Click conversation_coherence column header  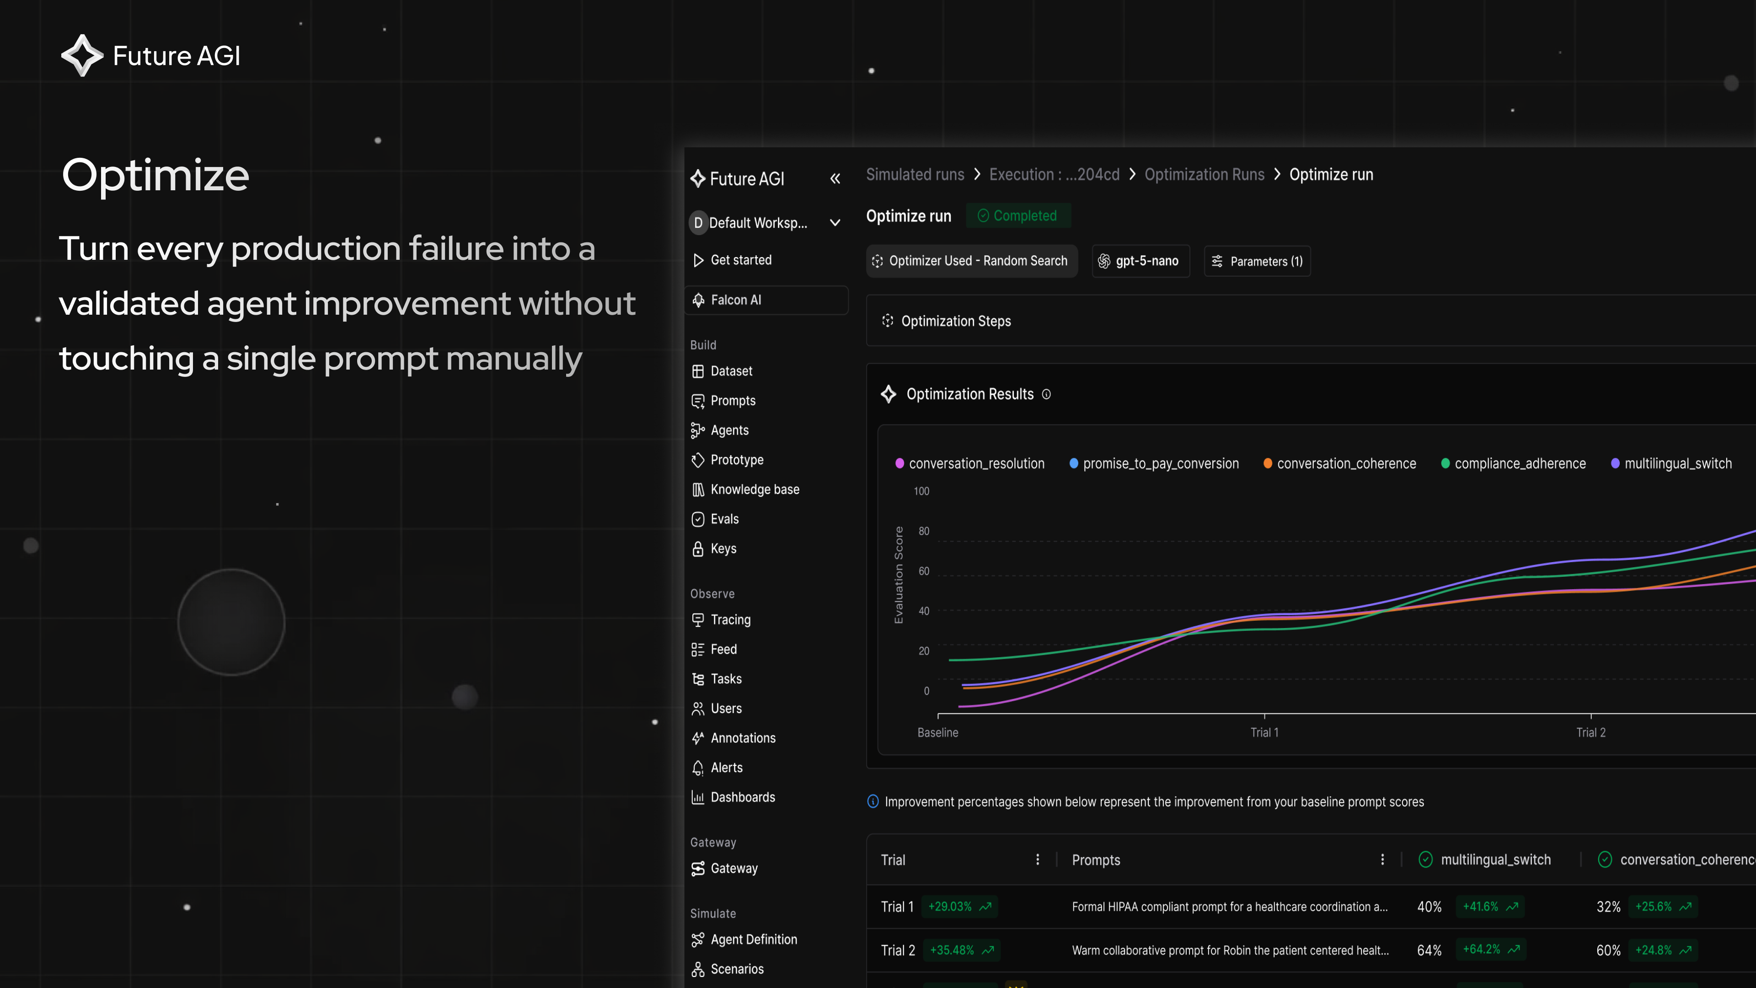[1676, 860]
